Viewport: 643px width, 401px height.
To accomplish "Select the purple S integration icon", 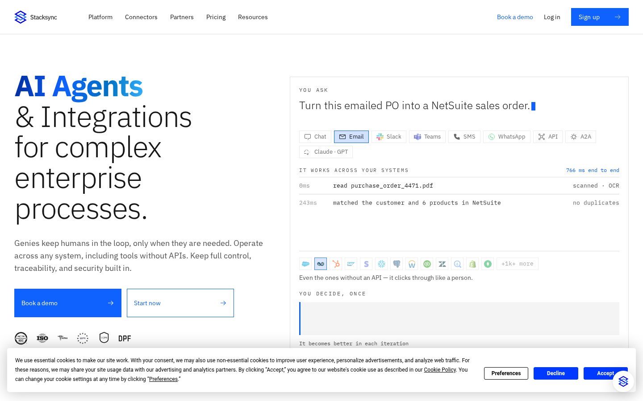I will click(366, 264).
